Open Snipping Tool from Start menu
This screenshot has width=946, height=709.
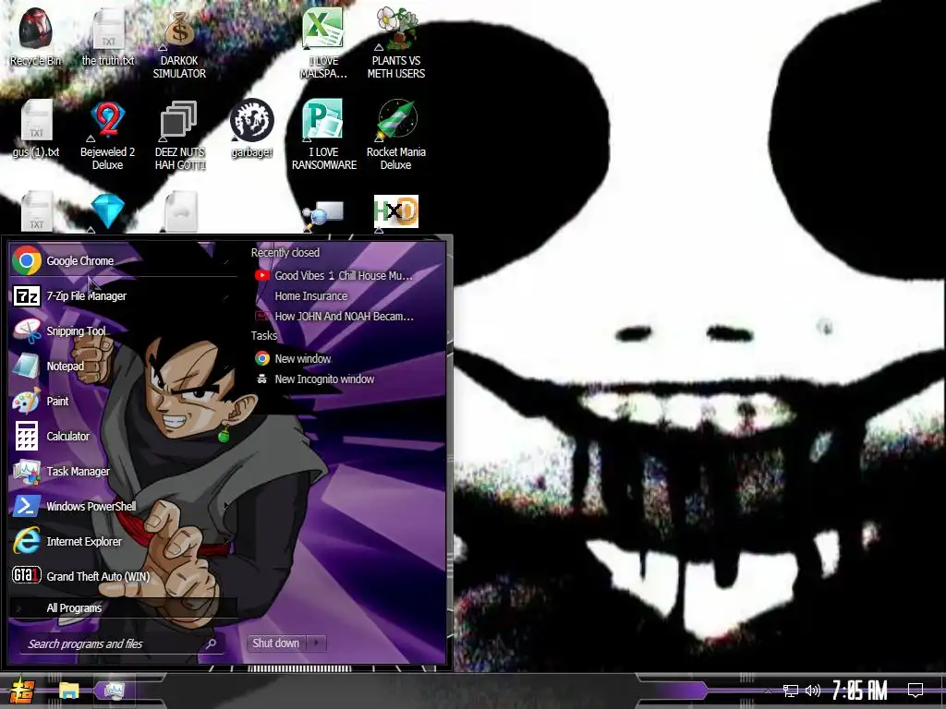click(123, 331)
